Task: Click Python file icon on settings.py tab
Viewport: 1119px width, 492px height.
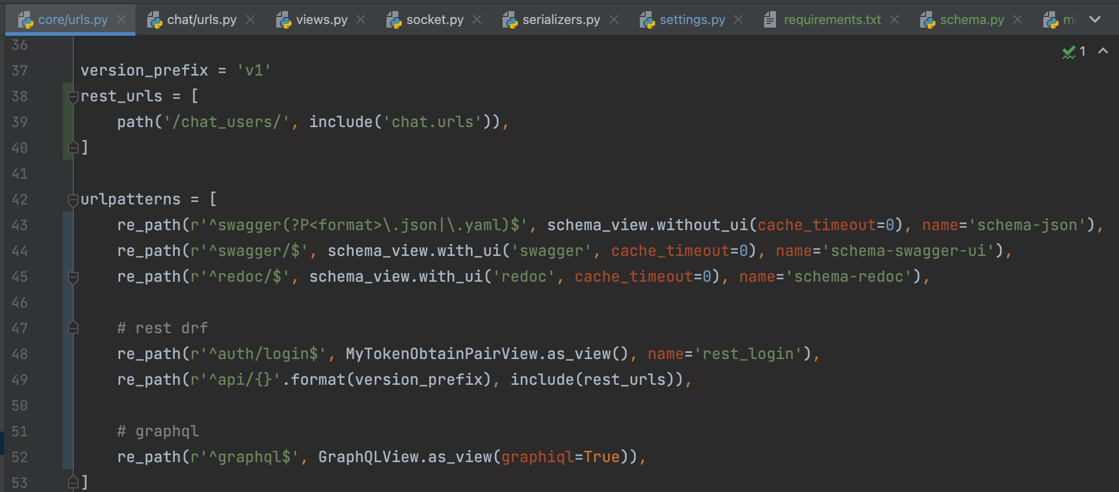Action: click(x=647, y=20)
